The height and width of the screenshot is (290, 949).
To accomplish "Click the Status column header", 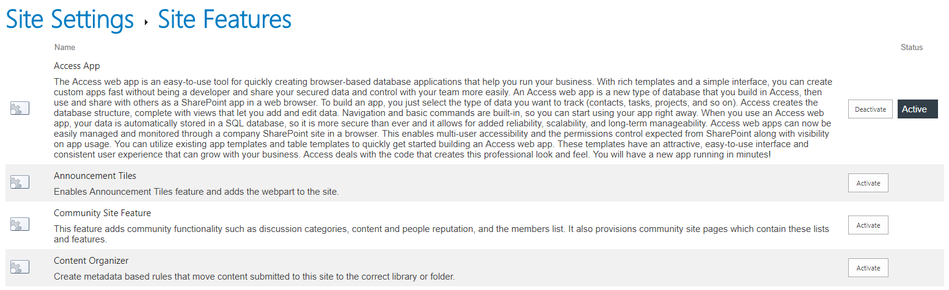I will (911, 48).
